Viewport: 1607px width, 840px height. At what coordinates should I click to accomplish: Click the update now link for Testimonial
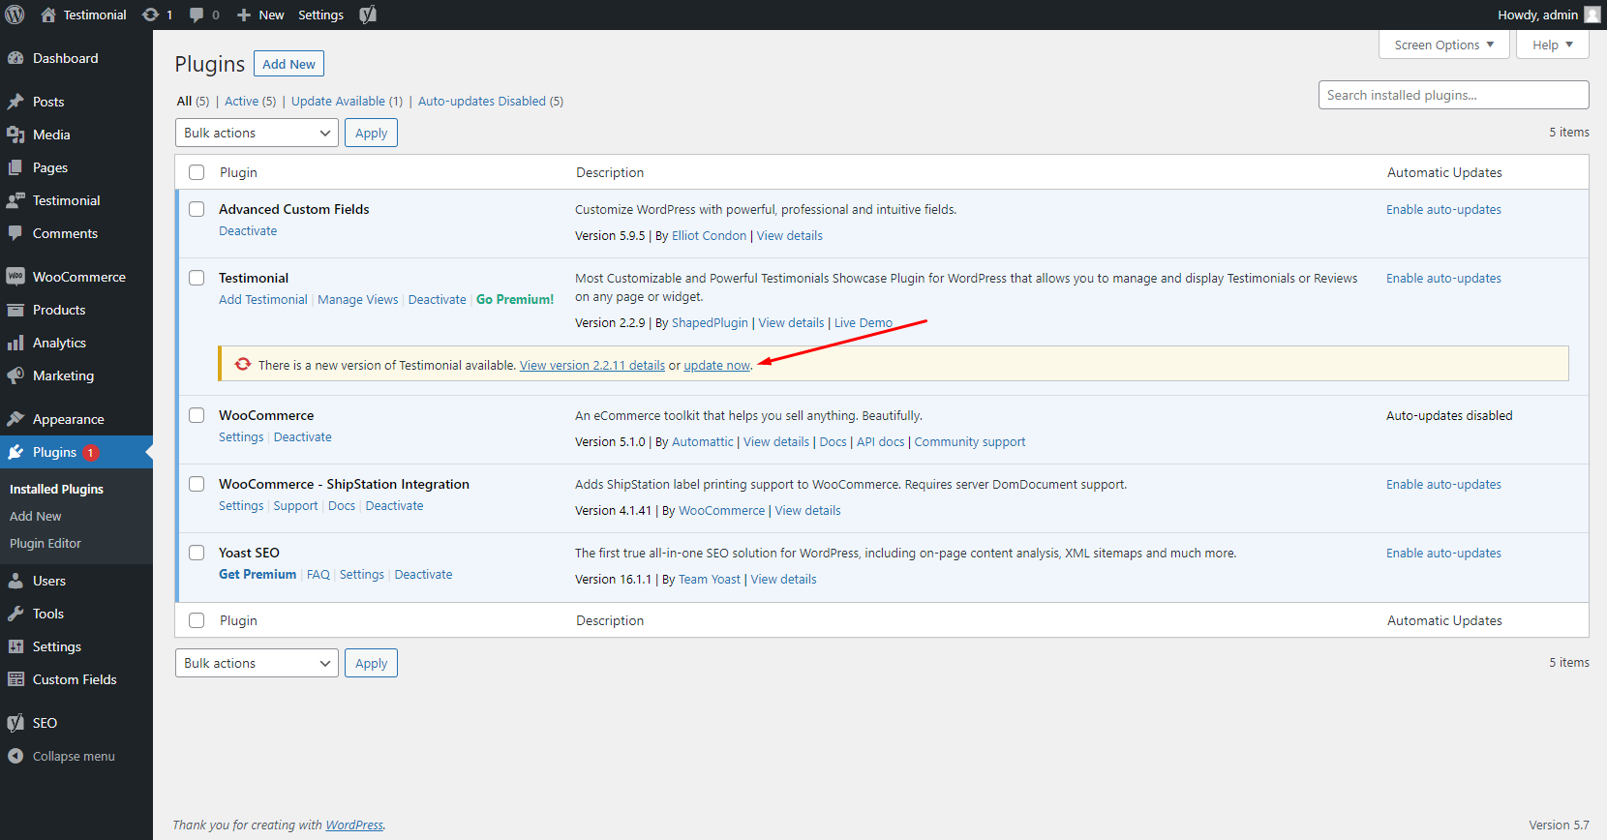click(716, 365)
